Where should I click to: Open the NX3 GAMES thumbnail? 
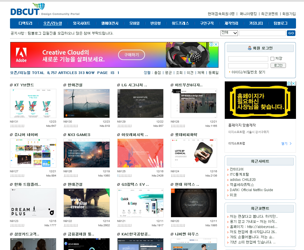[x=87, y=153]
